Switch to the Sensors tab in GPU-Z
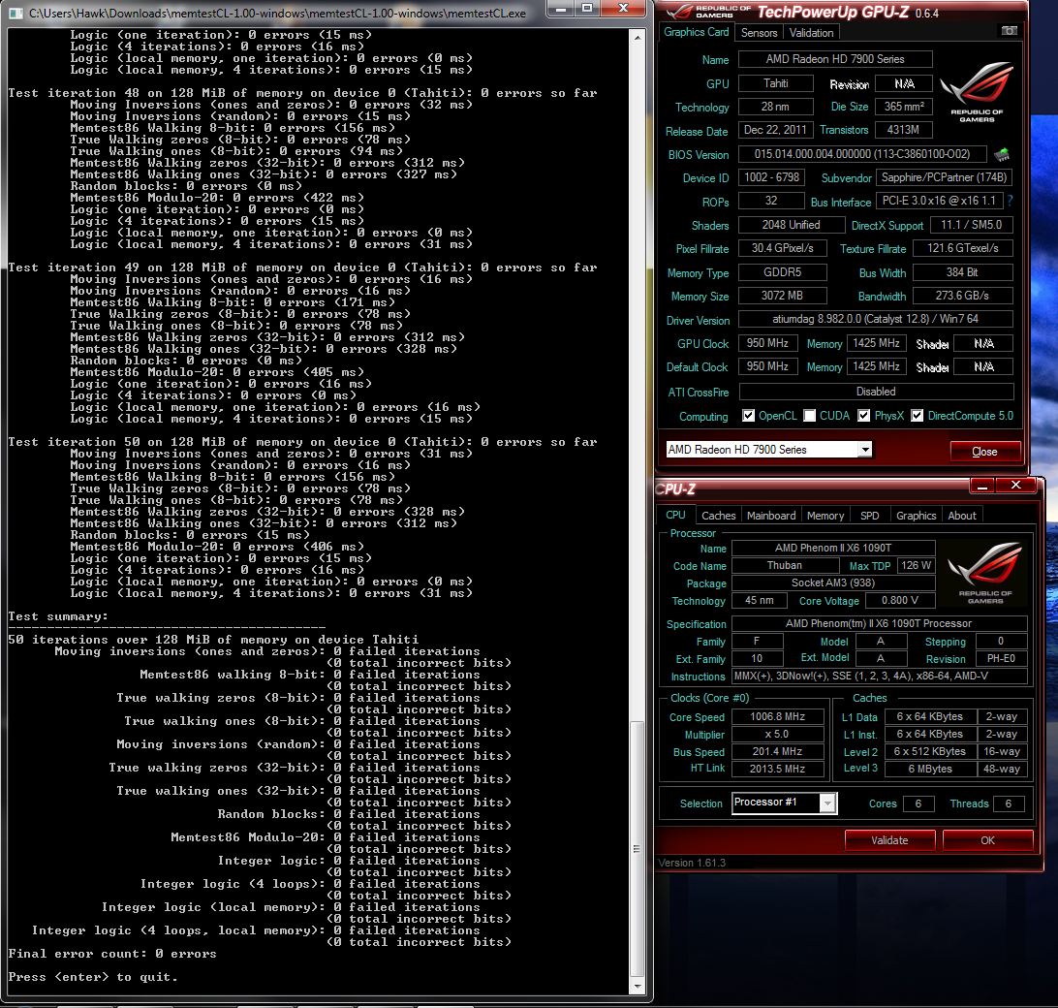 point(759,32)
